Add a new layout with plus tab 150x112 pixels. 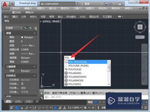click(x=37, y=101)
